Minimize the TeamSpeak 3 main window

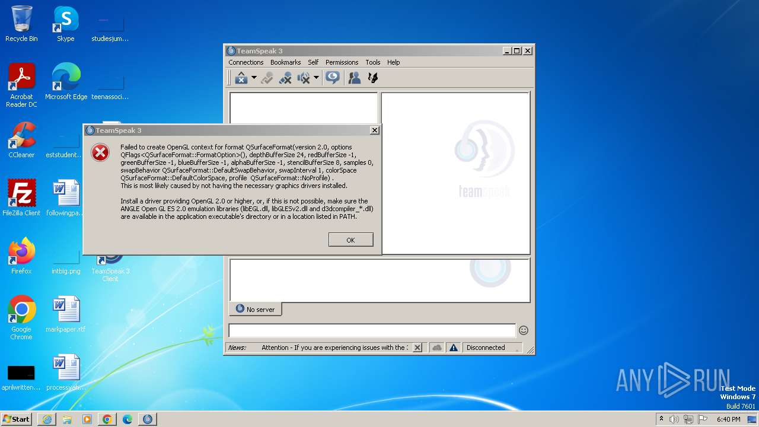508,51
